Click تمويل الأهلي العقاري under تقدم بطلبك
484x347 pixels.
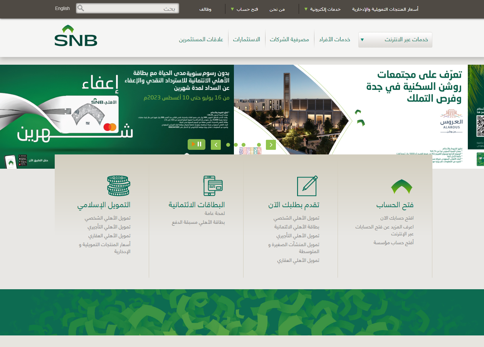coord(298,260)
